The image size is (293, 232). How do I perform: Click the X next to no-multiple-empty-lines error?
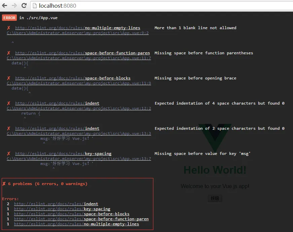click(x=8, y=27)
